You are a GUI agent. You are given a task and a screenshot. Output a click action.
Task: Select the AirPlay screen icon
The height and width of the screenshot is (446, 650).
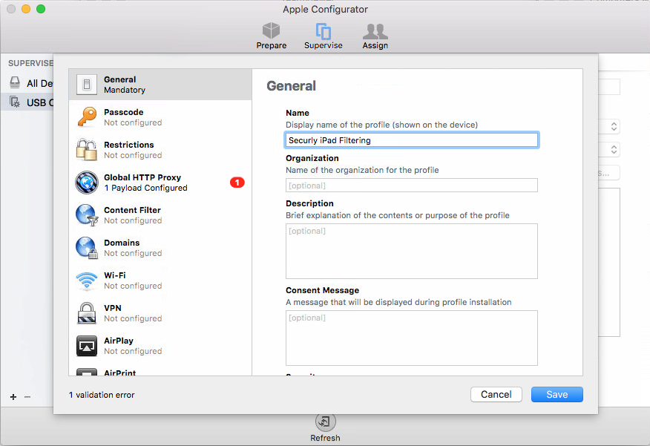tap(87, 346)
